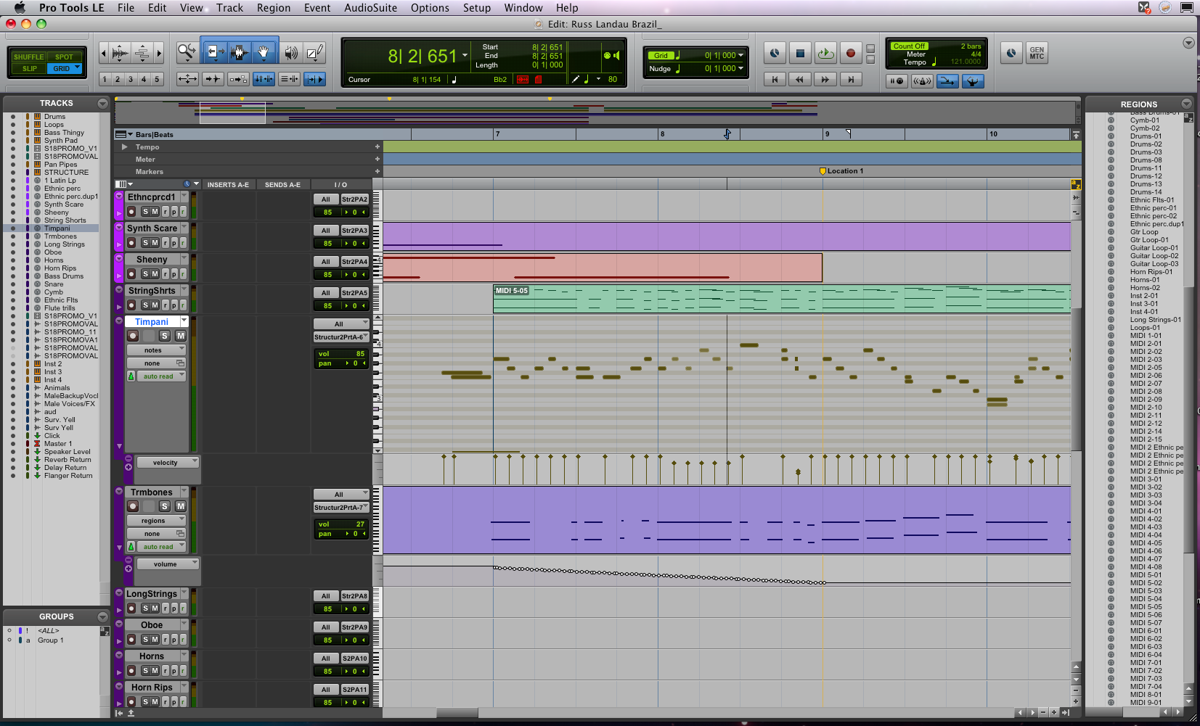Open the velocity lane selector under Timpani
Screen dimensions: 1200x726
[x=166, y=463]
